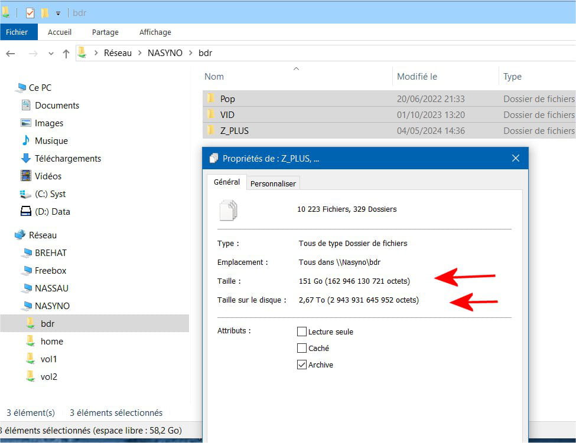576x443 pixels.
Task: Expand the chevron before Réseau in address bar
Action: click(x=96, y=53)
